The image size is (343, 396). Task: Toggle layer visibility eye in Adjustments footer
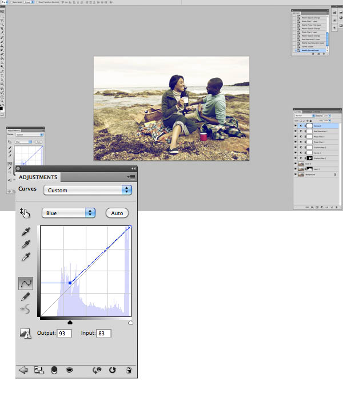[x=69, y=370]
